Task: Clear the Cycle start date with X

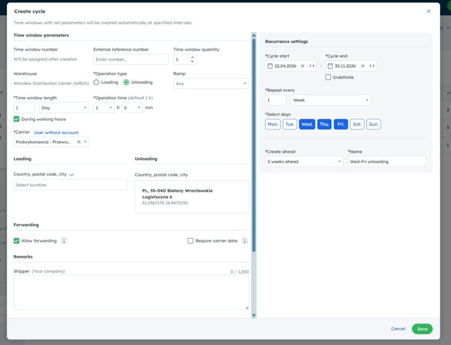Action: (303, 66)
